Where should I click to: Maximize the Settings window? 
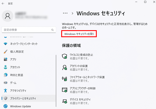(145, 2)
